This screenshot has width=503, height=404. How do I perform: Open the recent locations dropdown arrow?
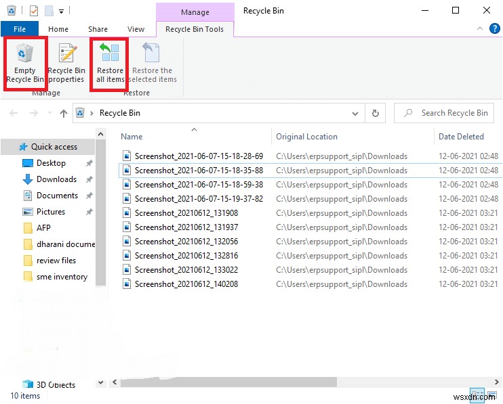49,113
